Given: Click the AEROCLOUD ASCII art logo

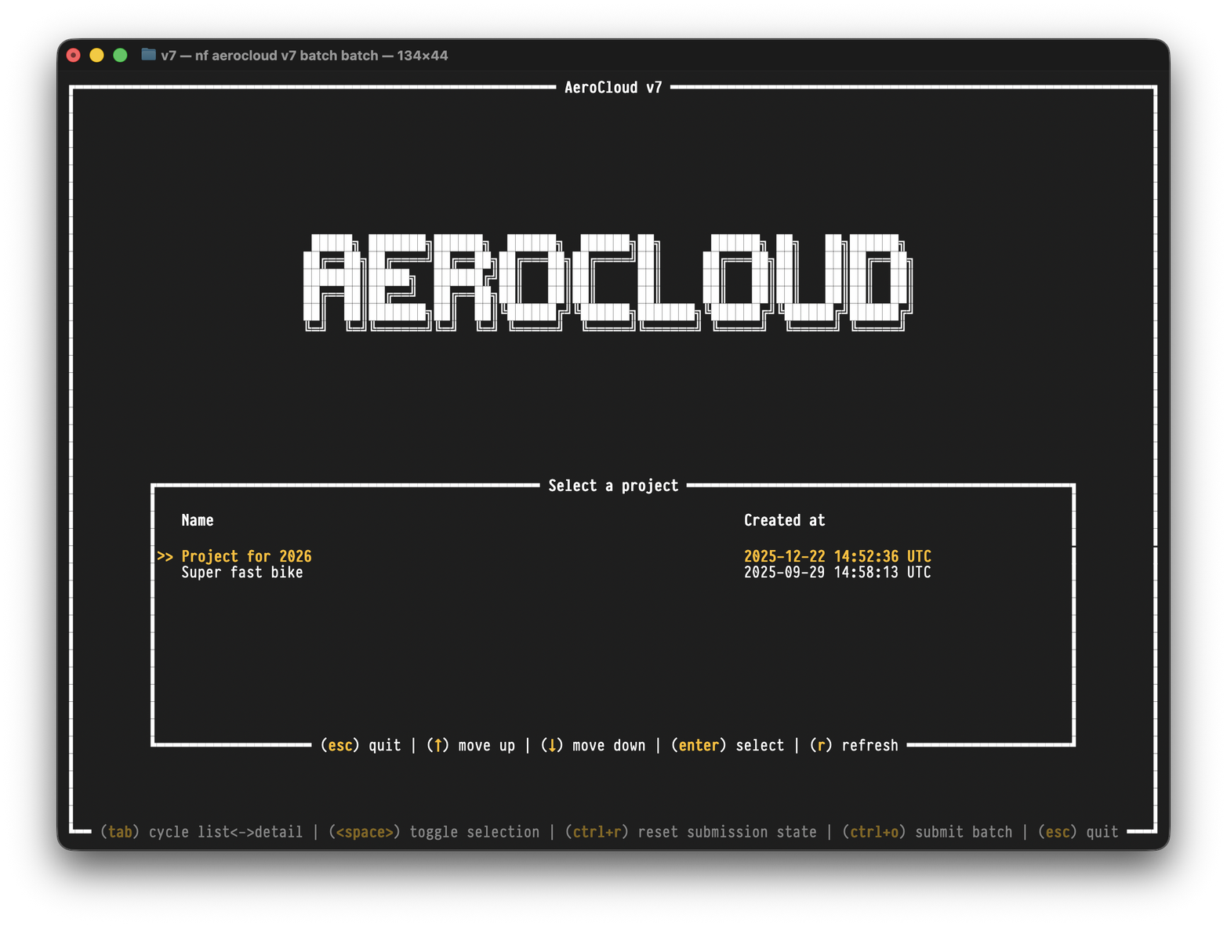Looking at the screenshot, I should [608, 282].
